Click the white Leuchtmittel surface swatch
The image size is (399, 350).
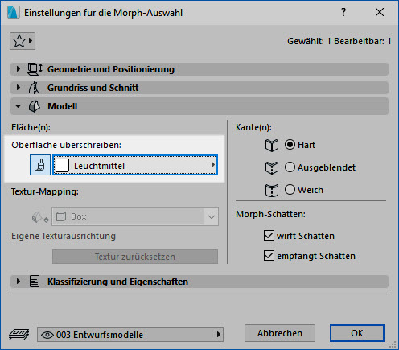pyautogui.click(x=62, y=165)
